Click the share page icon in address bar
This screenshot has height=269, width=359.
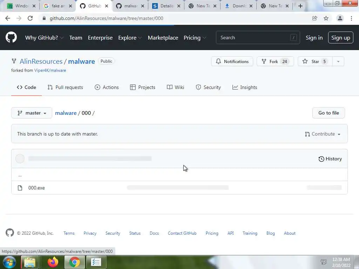(314, 18)
